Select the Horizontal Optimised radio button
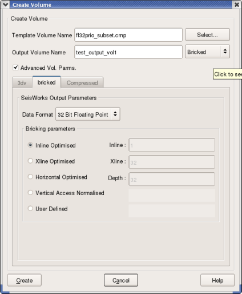Viewport: 242px width, 294px height. (30, 177)
